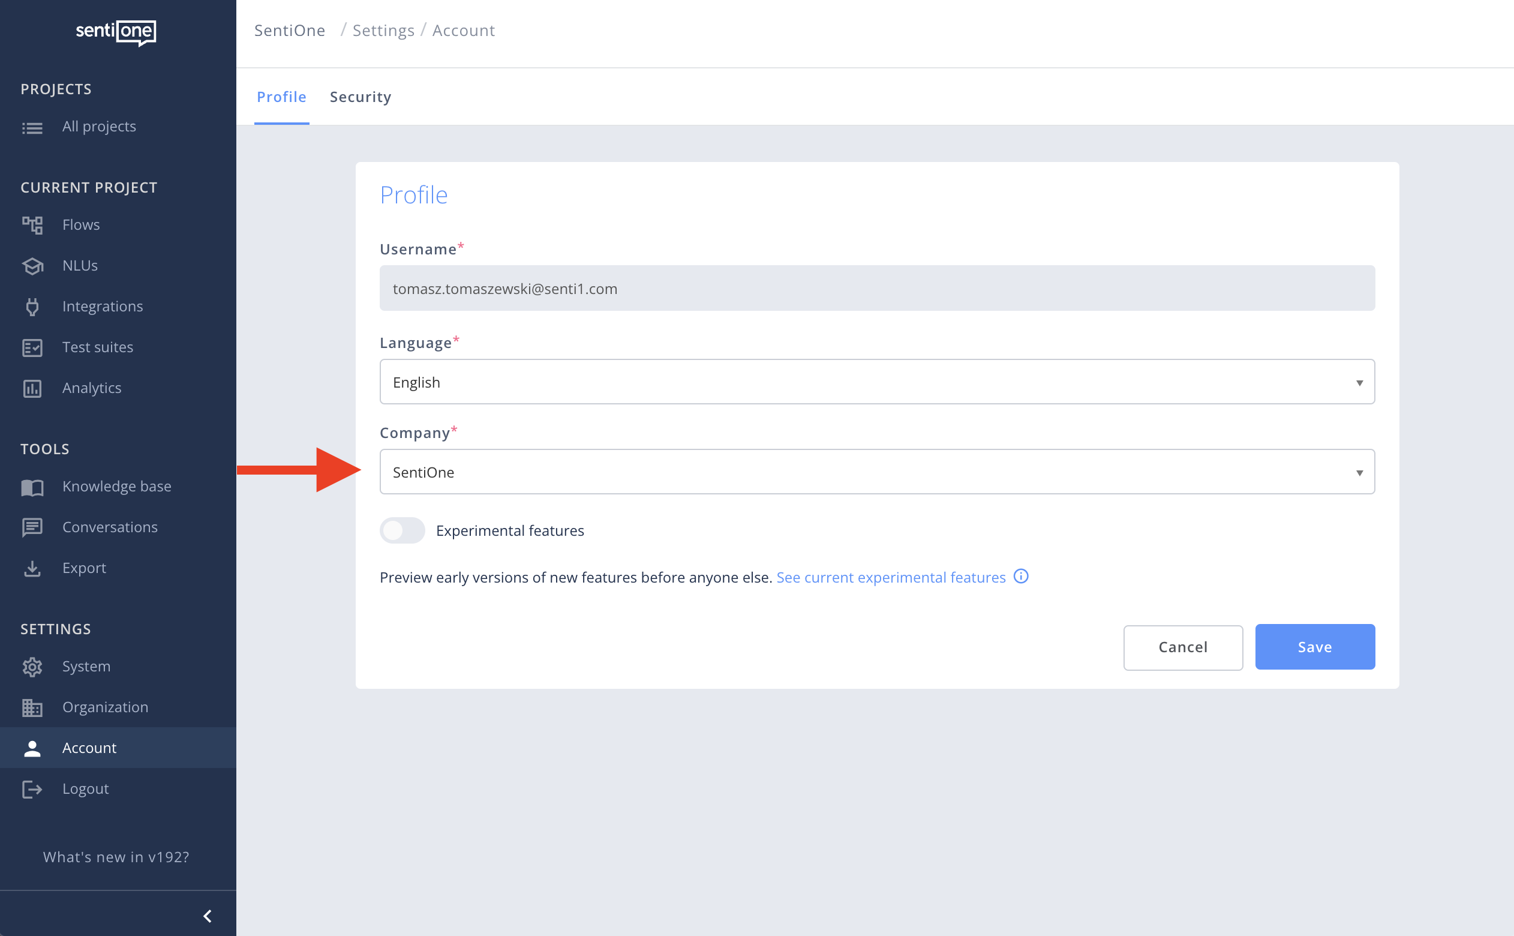This screenshot has height=936, width=1514.
Task: Click the info icon beside experimental features link
Action: pos(1021,577)
